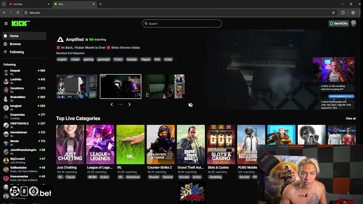The image size is (363, 204).
Task: Select the first featured stream thumbnail
Action: [77, 86]
